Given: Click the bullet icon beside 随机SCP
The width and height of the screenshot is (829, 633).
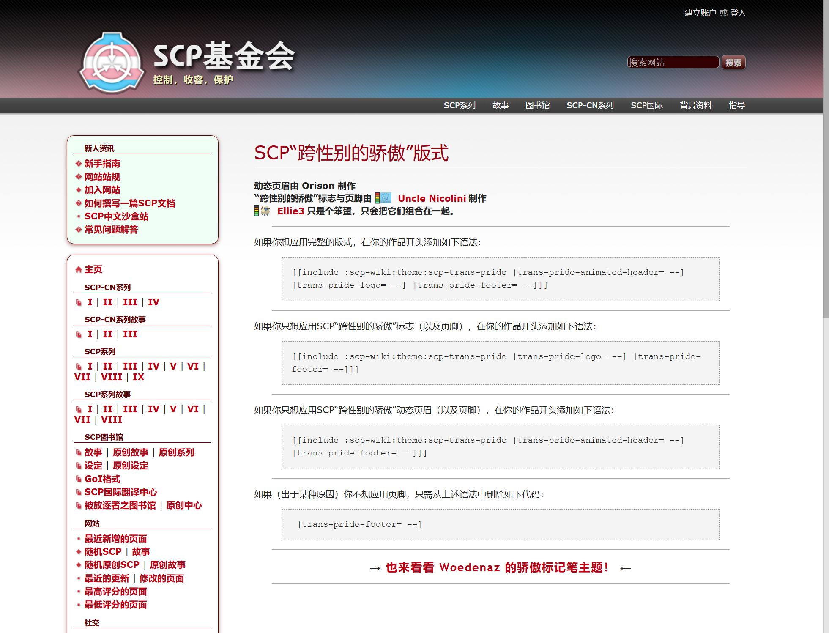Looking at the screenshot, I should click(79, 552).
